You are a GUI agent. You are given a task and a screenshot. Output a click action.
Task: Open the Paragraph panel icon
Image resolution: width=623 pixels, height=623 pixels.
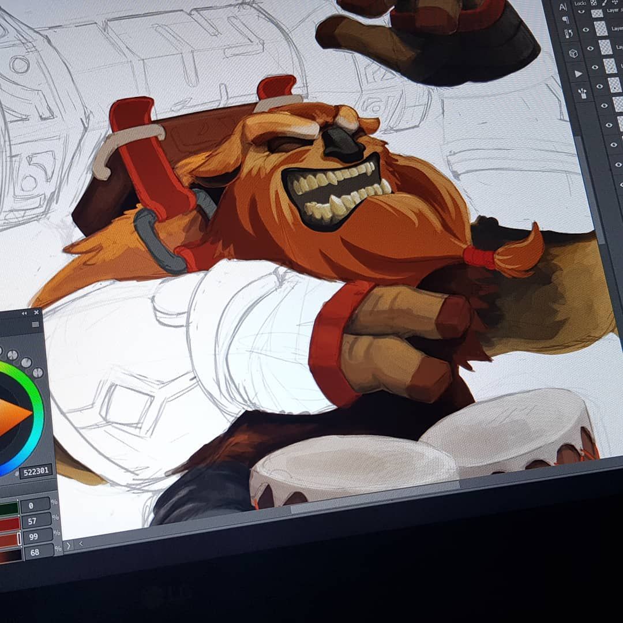(x=566, y=21)
